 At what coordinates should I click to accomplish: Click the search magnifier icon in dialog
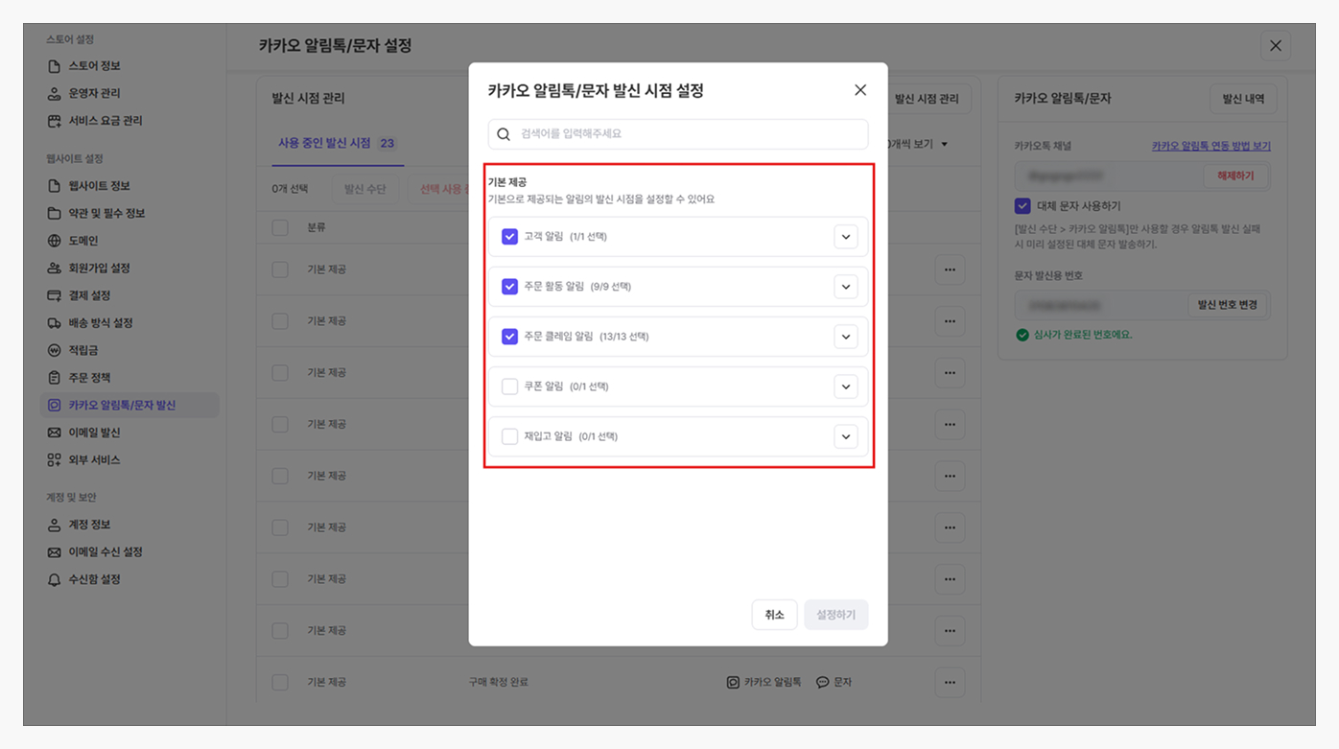point(504,134)
